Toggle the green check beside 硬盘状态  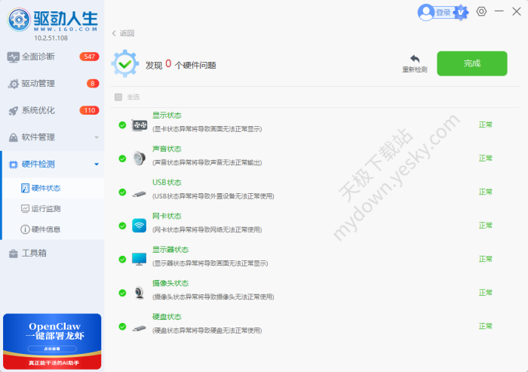[x=122, y=327]
